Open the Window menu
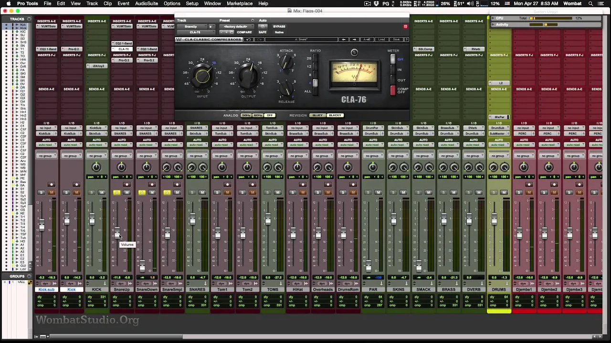 point(212,3)
